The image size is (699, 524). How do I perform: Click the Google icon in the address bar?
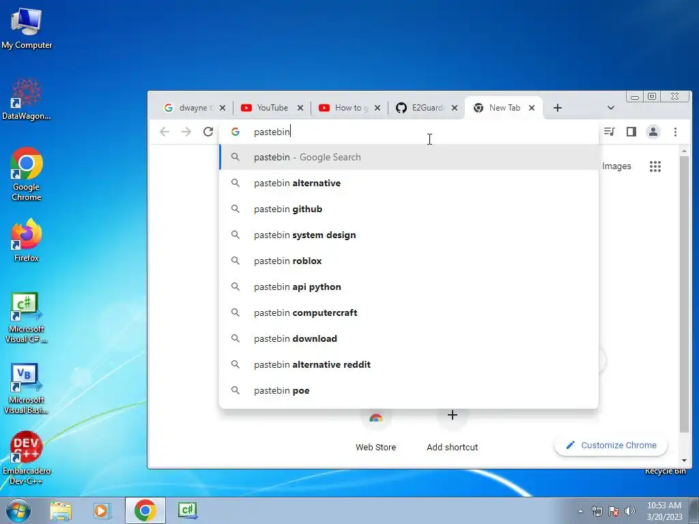click(x=236, y=132)
